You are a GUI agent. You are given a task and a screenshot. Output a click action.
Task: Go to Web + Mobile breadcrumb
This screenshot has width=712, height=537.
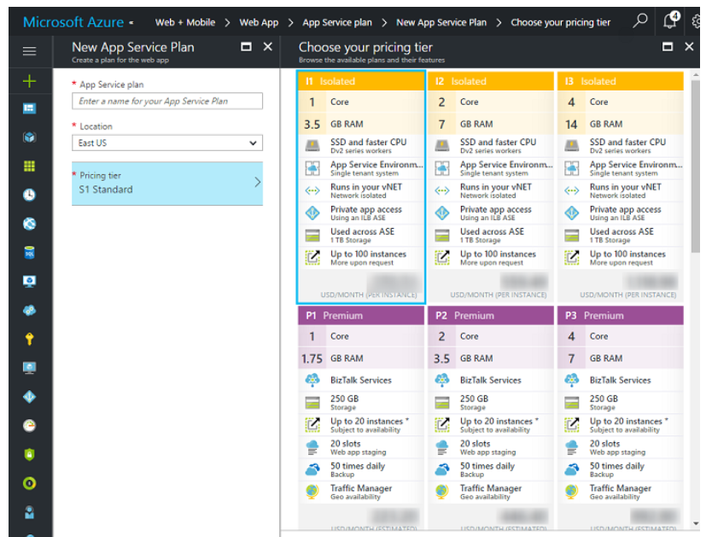tap(184, 22)
